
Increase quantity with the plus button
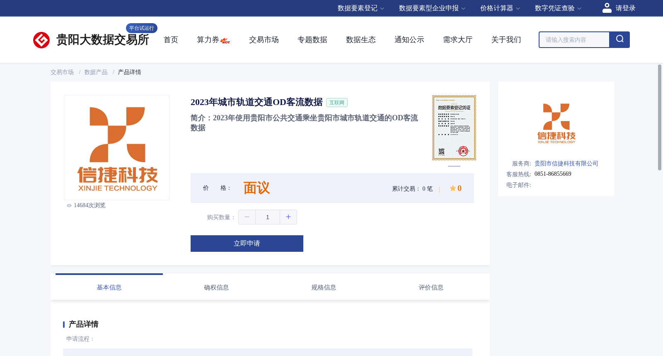coord(288,217)
